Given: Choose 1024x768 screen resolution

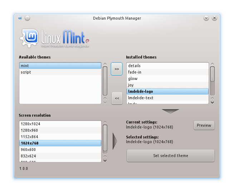Looking at the screenshot, I should (60, 143).
